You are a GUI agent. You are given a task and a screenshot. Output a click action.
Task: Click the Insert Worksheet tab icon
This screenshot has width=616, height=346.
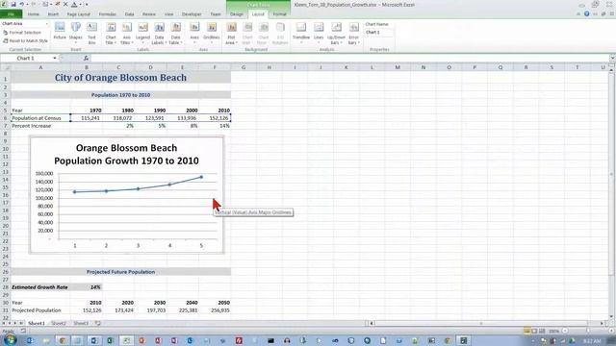click(98, 323)
